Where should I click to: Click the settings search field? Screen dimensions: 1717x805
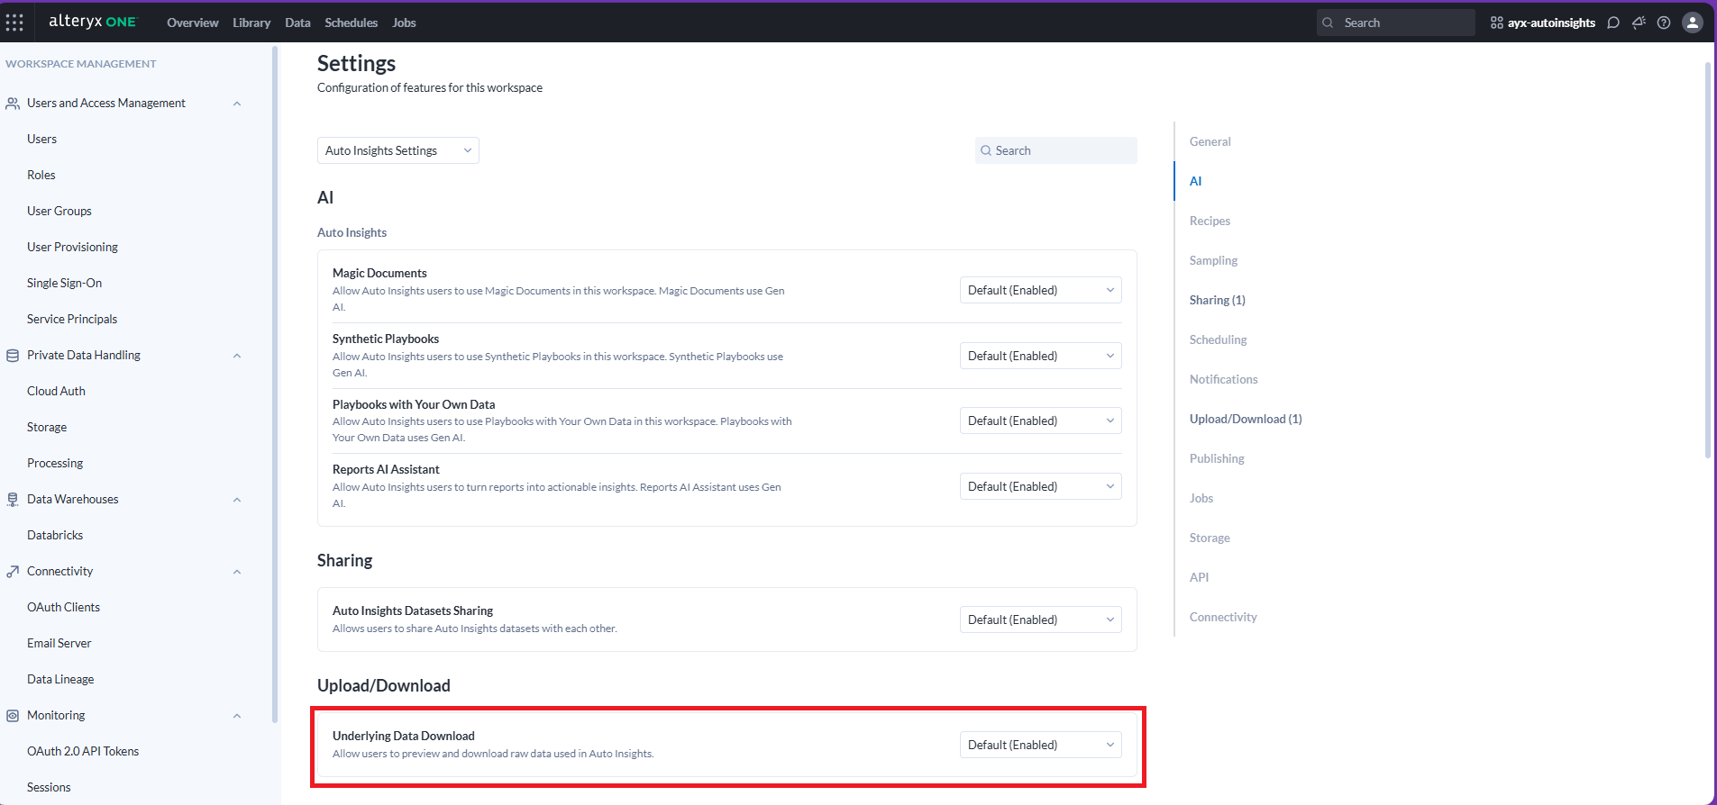[1055, 150]
